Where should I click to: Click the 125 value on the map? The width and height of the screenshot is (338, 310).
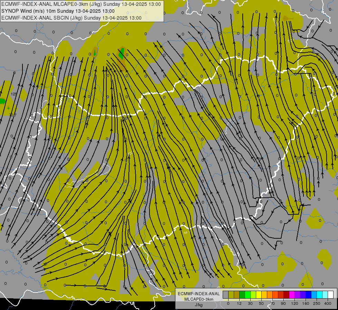[x=14, y=94]
